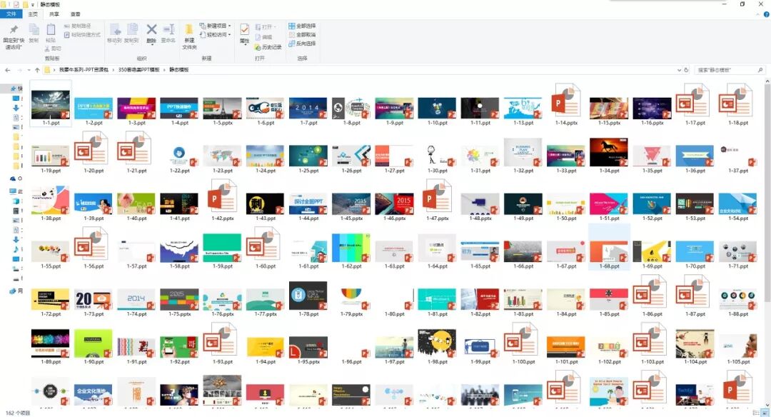This screenshot has width=771, height=417.
Task: Click the Copy (复制) ribbon icon
Action: (x=34, y=31)
